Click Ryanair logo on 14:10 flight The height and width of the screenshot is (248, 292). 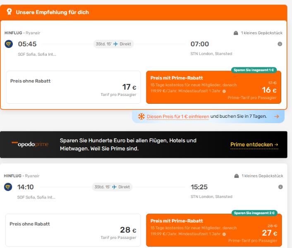coord(8,187)
